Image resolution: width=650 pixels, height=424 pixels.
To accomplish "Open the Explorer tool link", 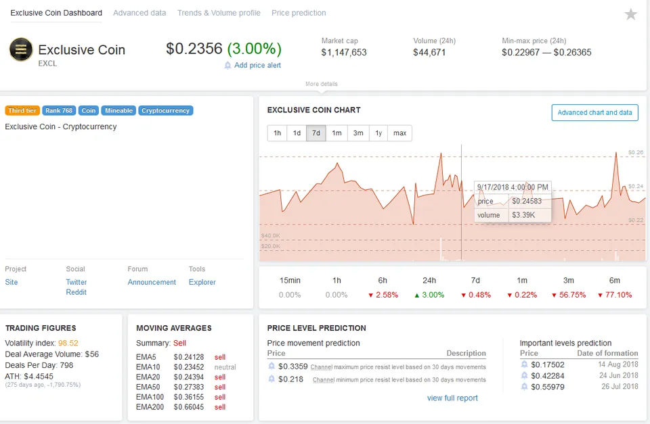I will pyautogui.click(x=202, y=282).
